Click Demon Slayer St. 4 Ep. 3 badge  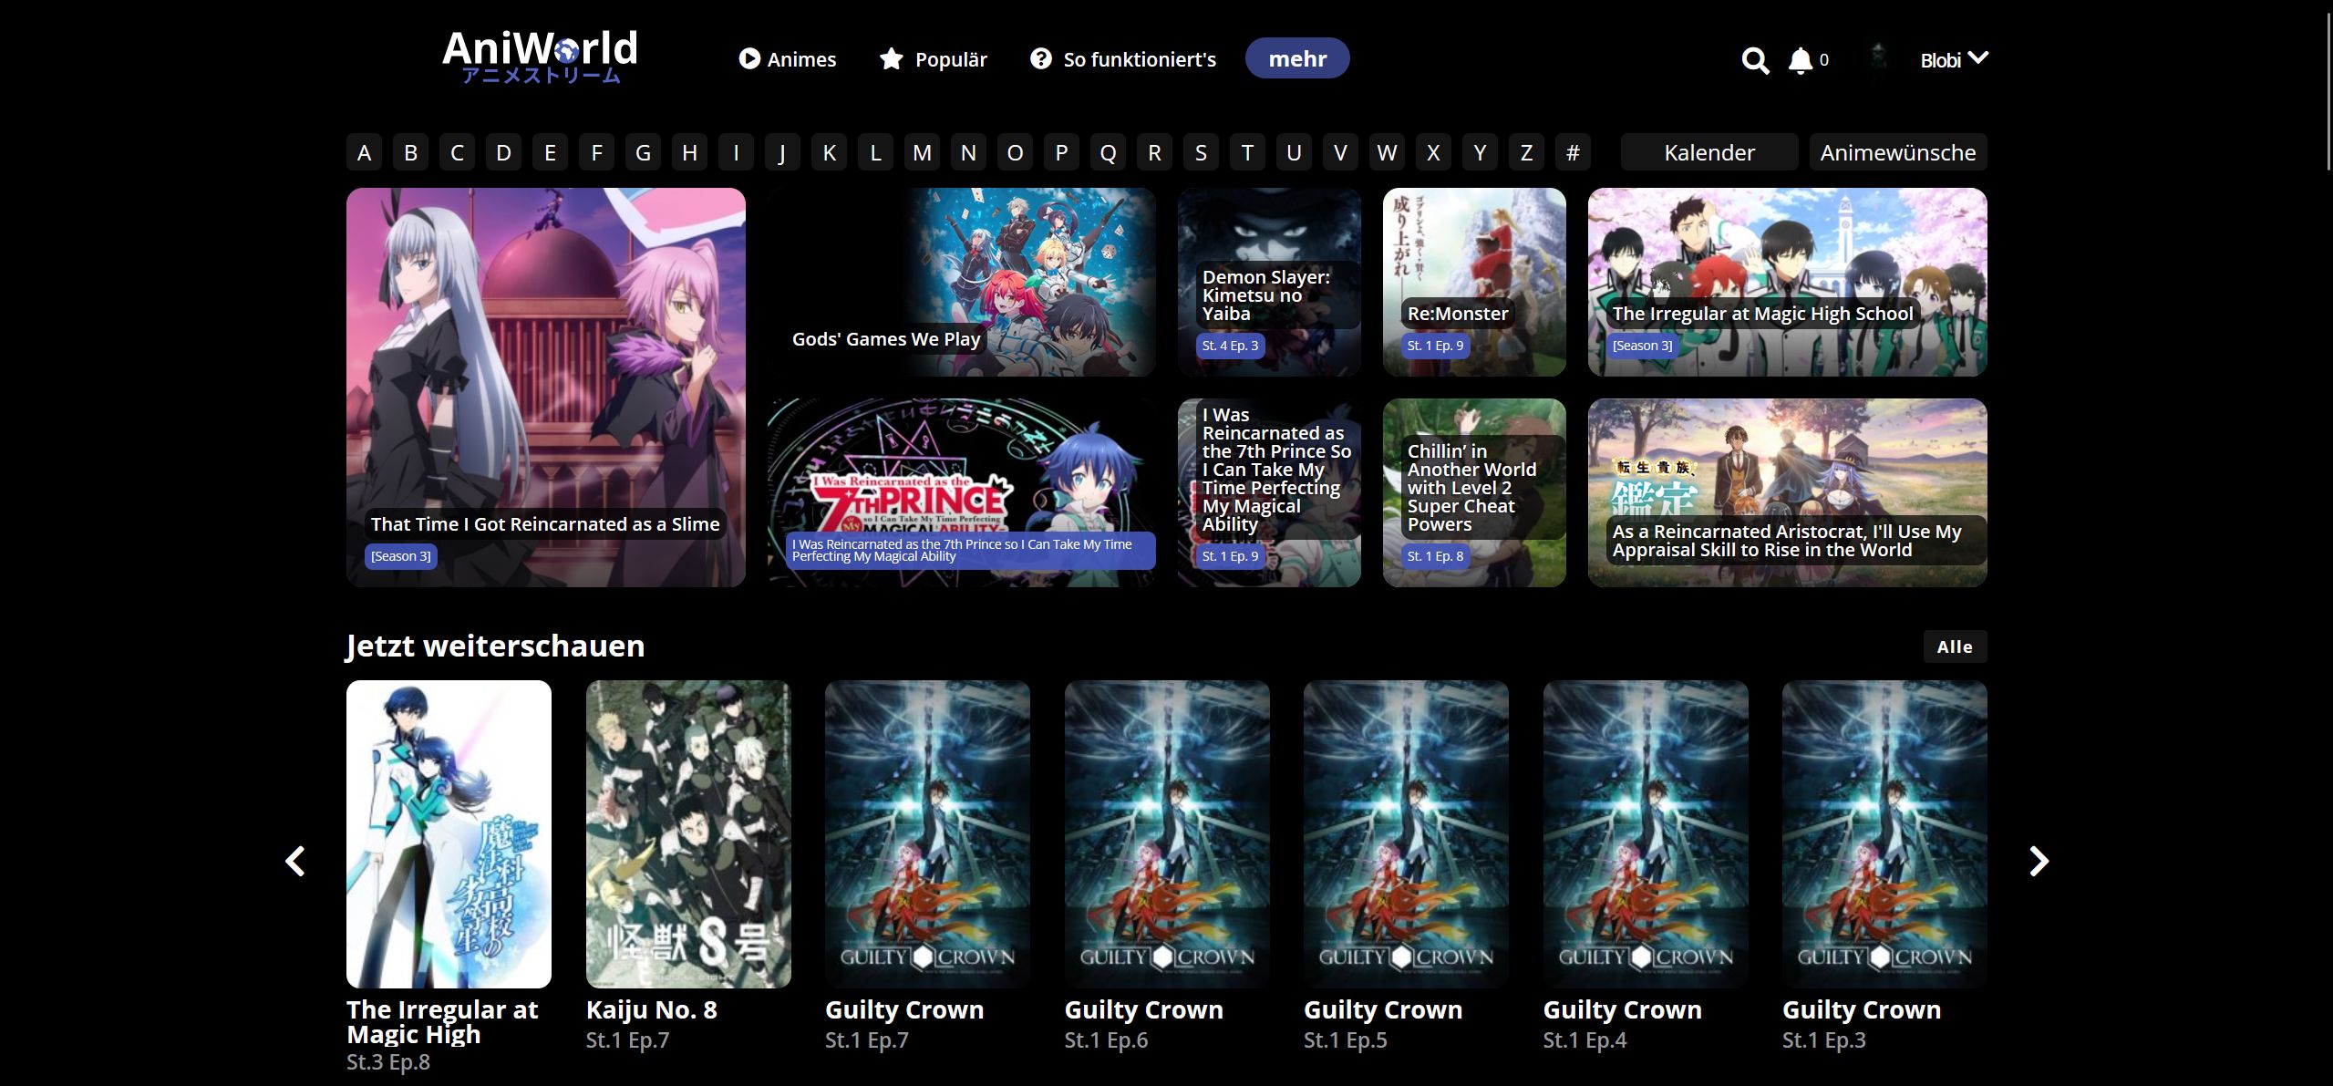tap(1230, 346)
